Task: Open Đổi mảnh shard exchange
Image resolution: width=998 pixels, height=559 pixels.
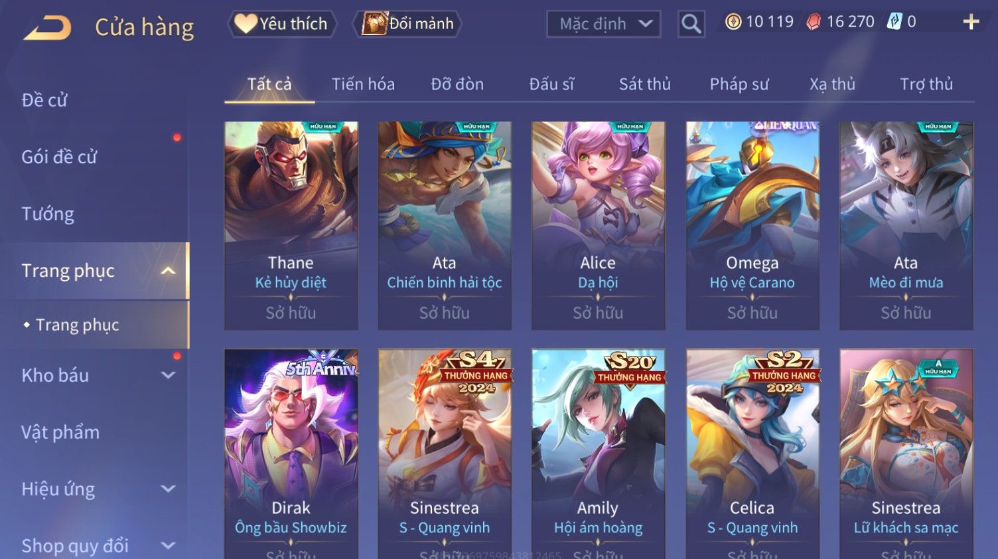Action: [407, 24]
